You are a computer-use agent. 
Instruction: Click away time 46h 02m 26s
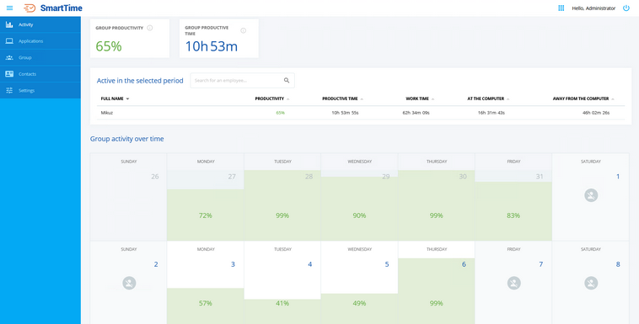[596, 113]
